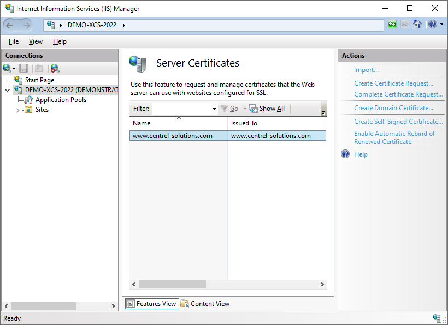Click the Back navigation arrow
Screen dimensions: 448x325
pyautogui.click(x=9, y=26)
